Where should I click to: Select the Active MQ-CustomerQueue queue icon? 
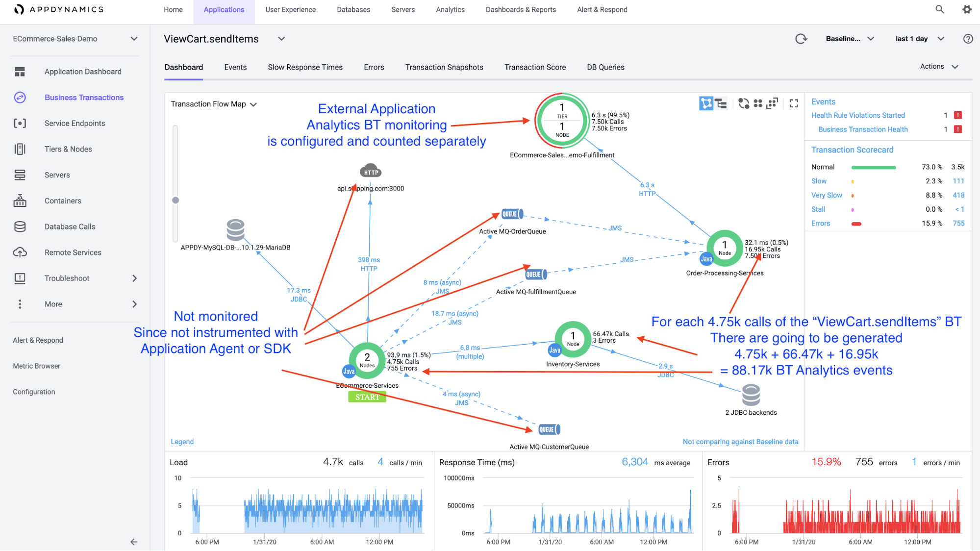[549, 429]
